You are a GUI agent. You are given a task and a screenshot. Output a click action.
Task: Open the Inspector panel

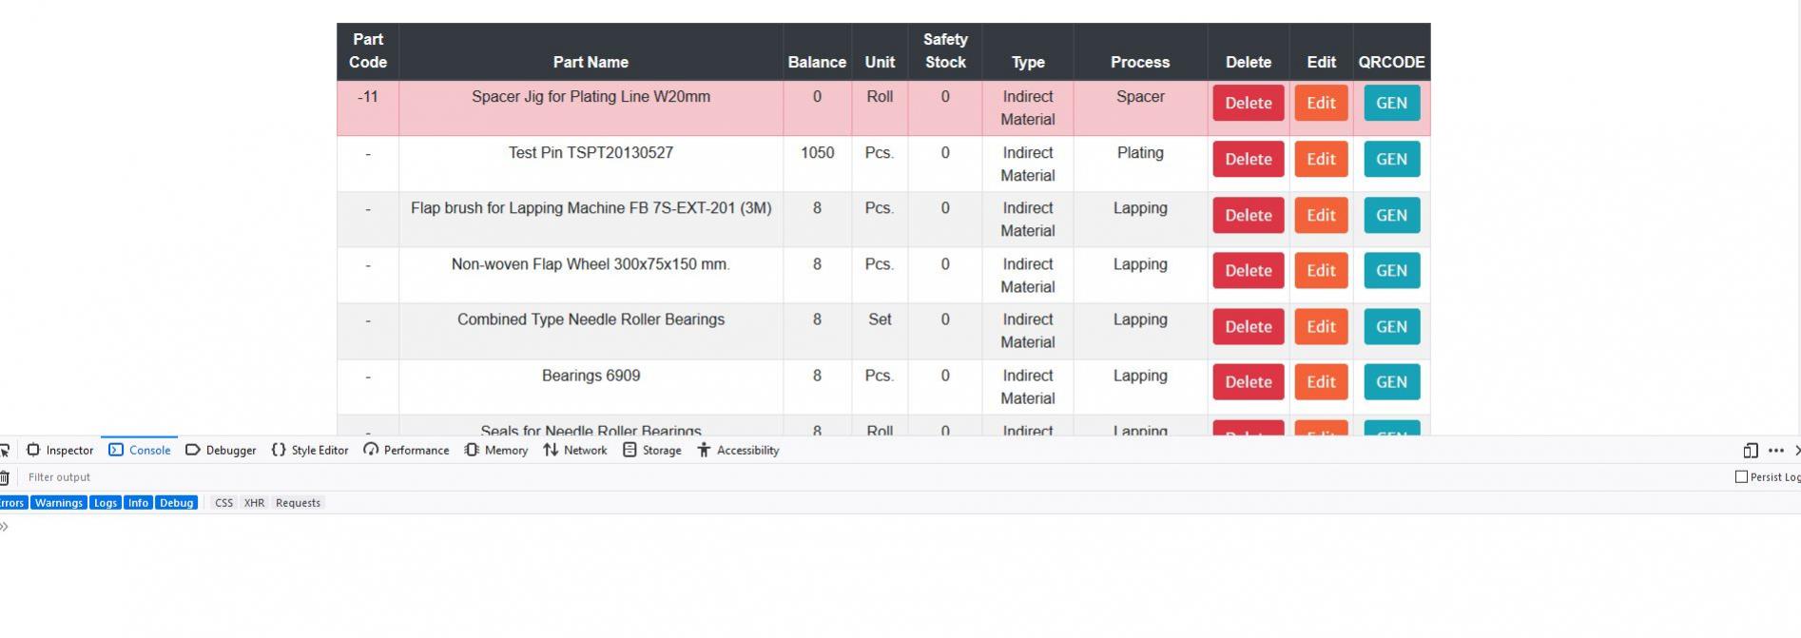click(x=60, y=451)
